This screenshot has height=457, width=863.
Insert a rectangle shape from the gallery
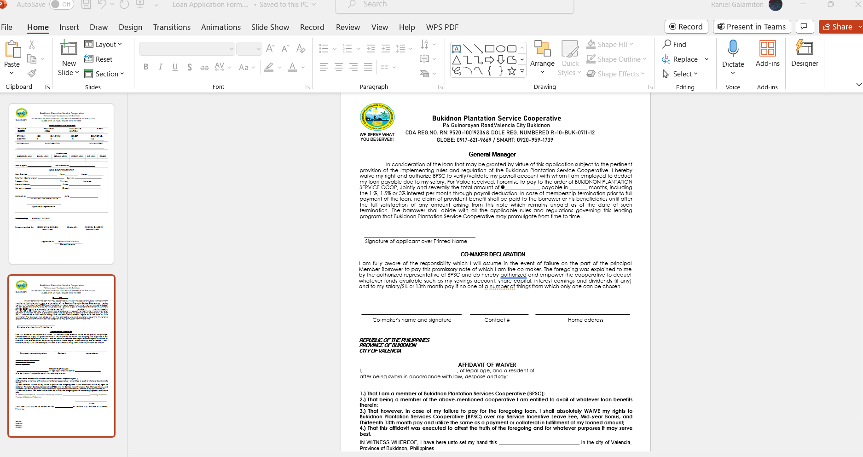[x=490, y=48]
